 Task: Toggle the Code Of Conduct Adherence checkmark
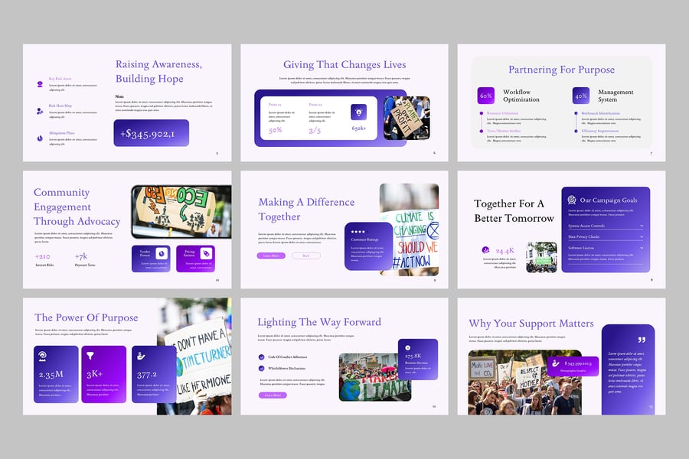tap(262, 357)
